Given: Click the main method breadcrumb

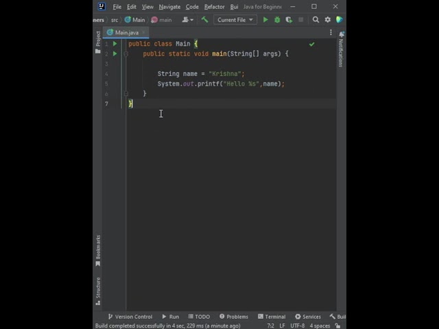Looking at the screenshot, I should (x=162, y=20).
